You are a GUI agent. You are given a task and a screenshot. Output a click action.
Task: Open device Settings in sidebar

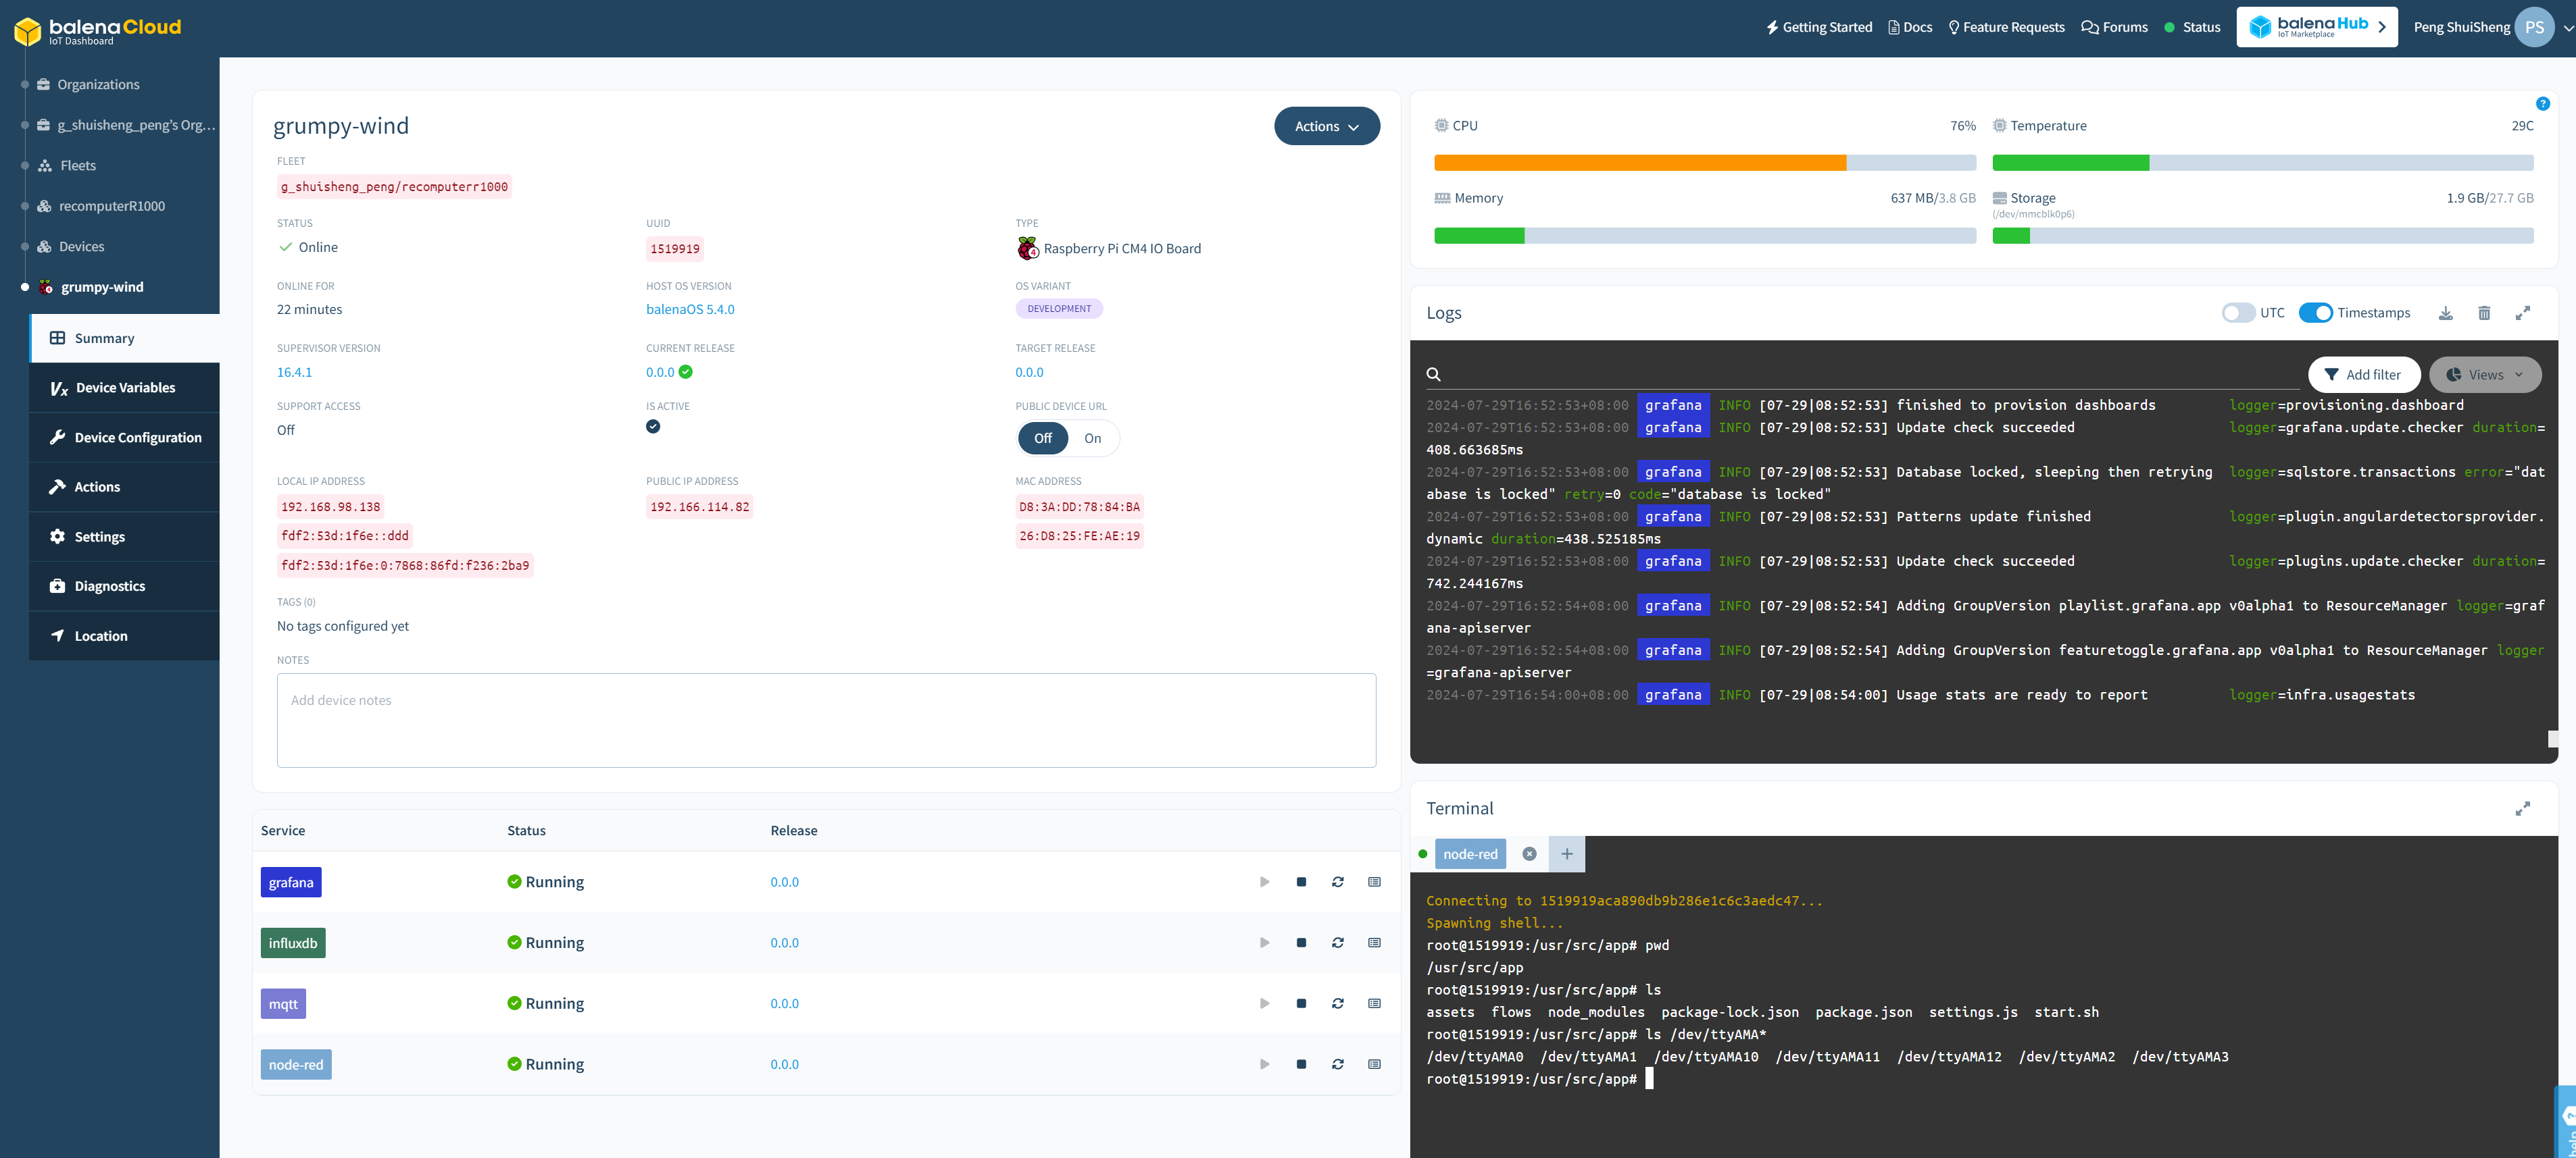tap(124, 537)
